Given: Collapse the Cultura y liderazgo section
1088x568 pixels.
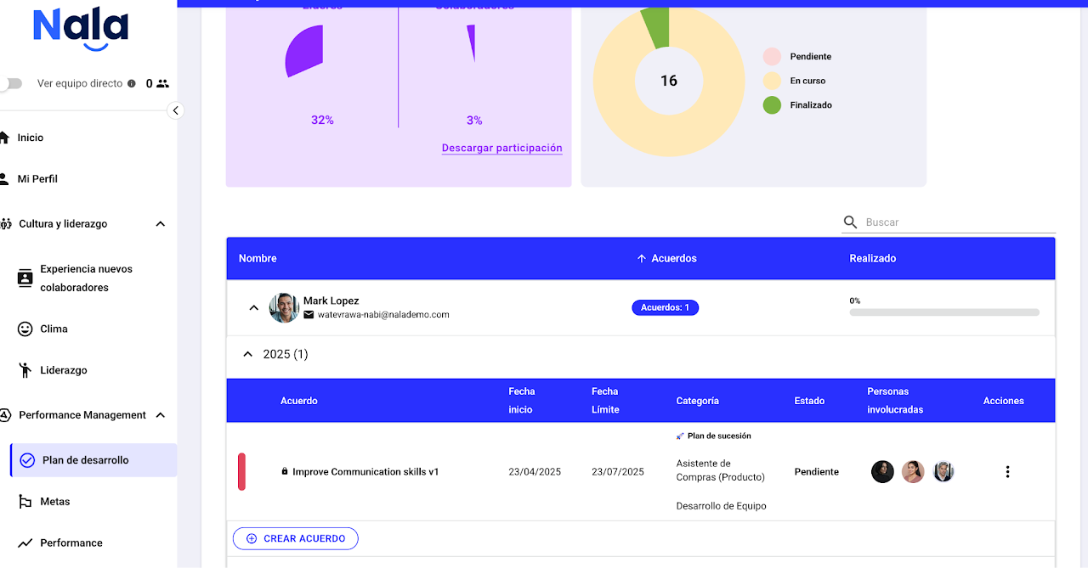Looking at the screenshot, I should 160,224.
